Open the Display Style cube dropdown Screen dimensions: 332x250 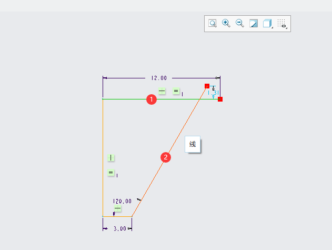click(x=268, y=23)
